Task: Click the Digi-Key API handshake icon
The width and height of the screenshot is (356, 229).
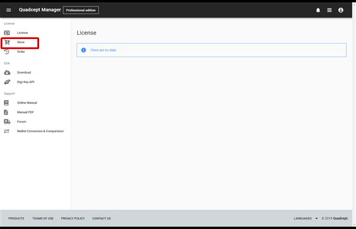Action: pos(7,82)
